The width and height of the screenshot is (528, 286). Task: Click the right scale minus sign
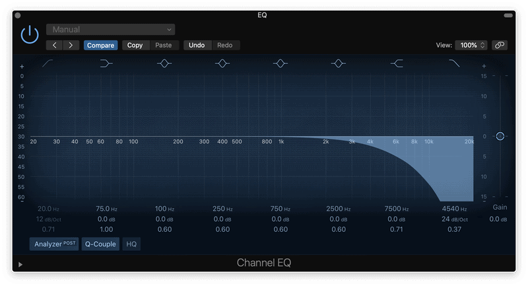tap(484, 201)
